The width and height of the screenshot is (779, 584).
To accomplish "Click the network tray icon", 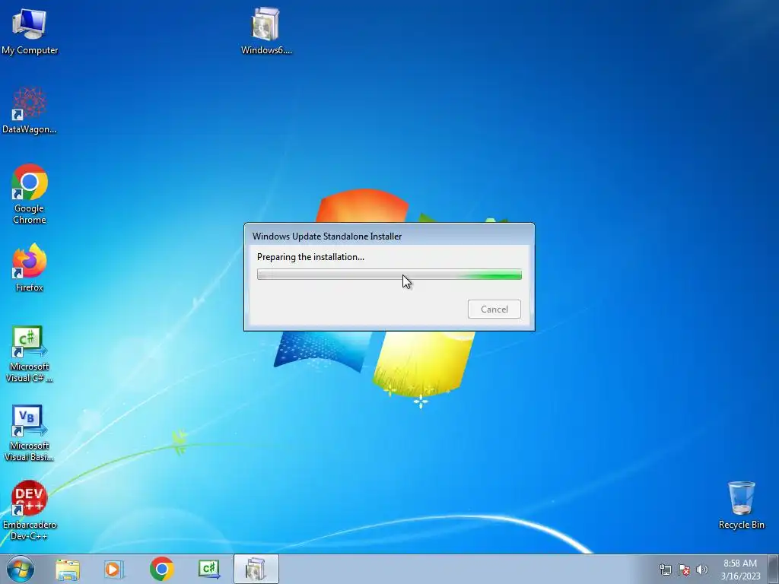I will pos(665,570).
